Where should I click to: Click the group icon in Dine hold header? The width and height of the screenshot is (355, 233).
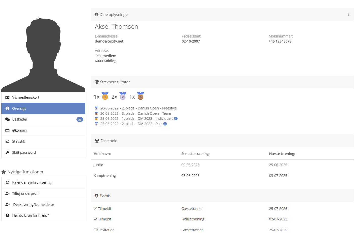coord(97,141)
